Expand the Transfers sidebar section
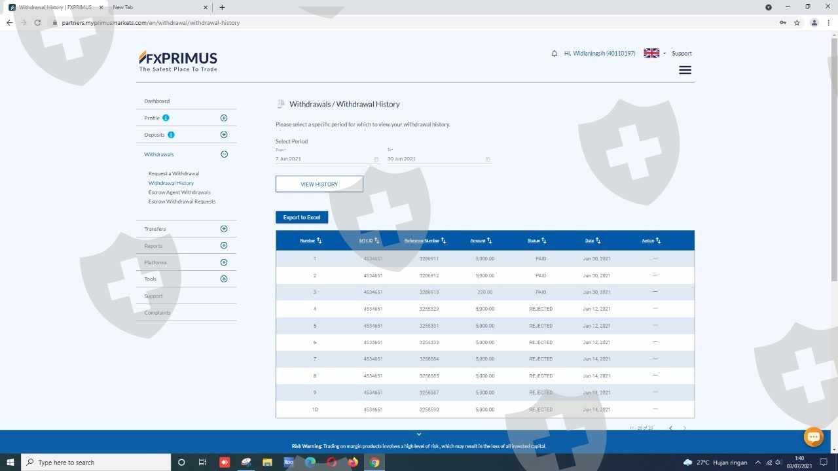This screenshot has width=838, height=471. click(224, 229)
